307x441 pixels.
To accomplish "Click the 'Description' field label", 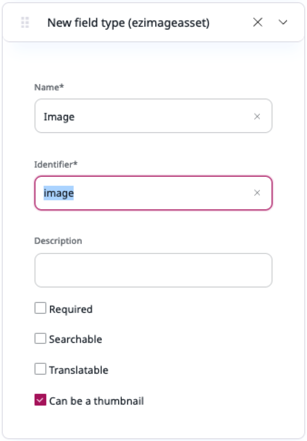I will click(58, 241).
